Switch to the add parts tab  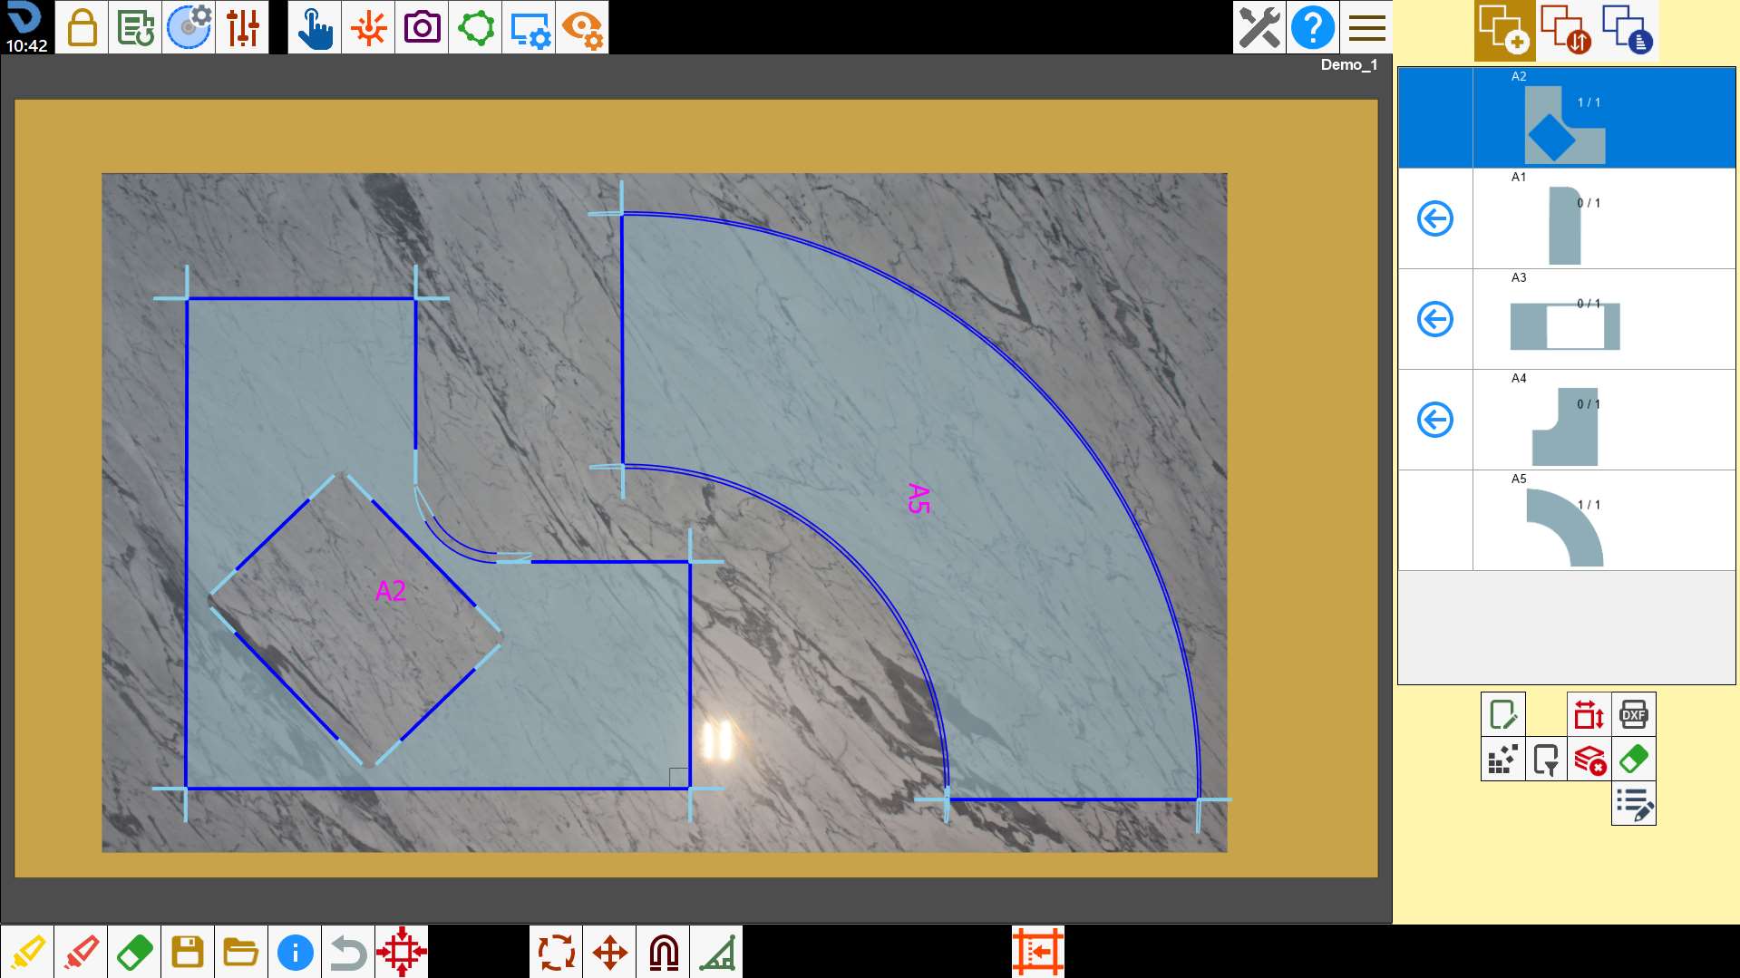tap(1504, 30)
